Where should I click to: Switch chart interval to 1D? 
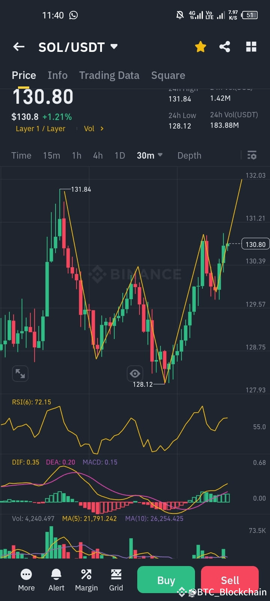tap(119, 155)
